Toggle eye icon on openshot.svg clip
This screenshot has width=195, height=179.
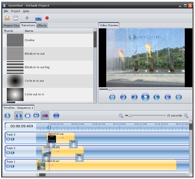point(58,138)
